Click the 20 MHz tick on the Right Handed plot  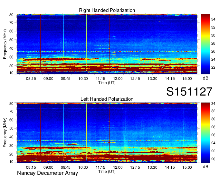[11, 66]
